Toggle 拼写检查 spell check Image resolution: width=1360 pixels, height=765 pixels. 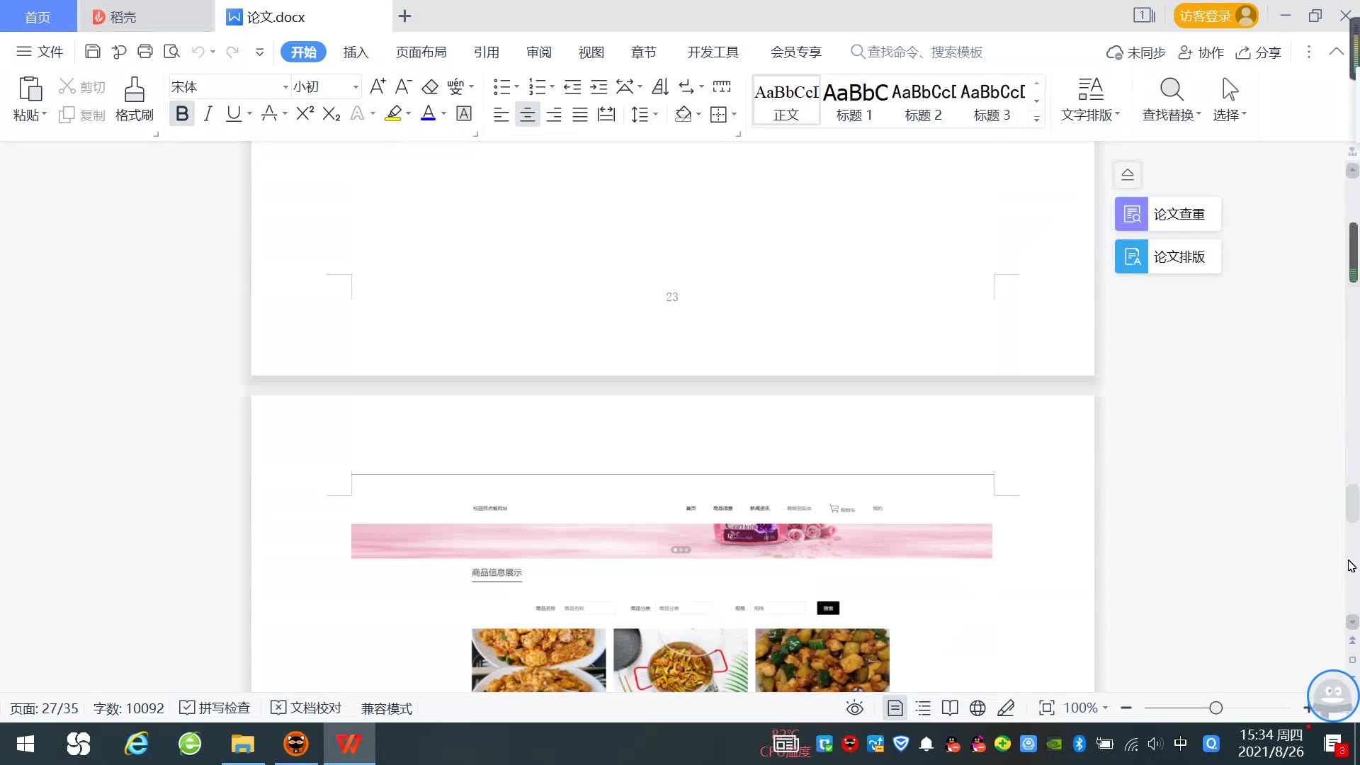coord(215,708)
